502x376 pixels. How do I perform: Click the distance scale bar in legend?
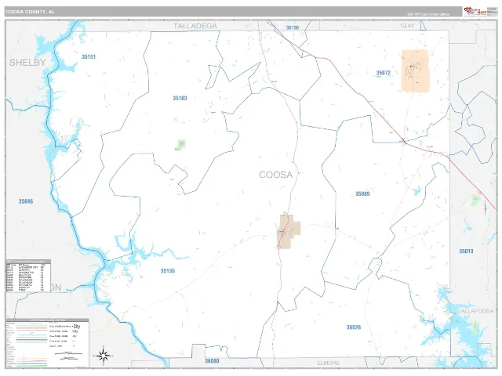tap(69, 354)
